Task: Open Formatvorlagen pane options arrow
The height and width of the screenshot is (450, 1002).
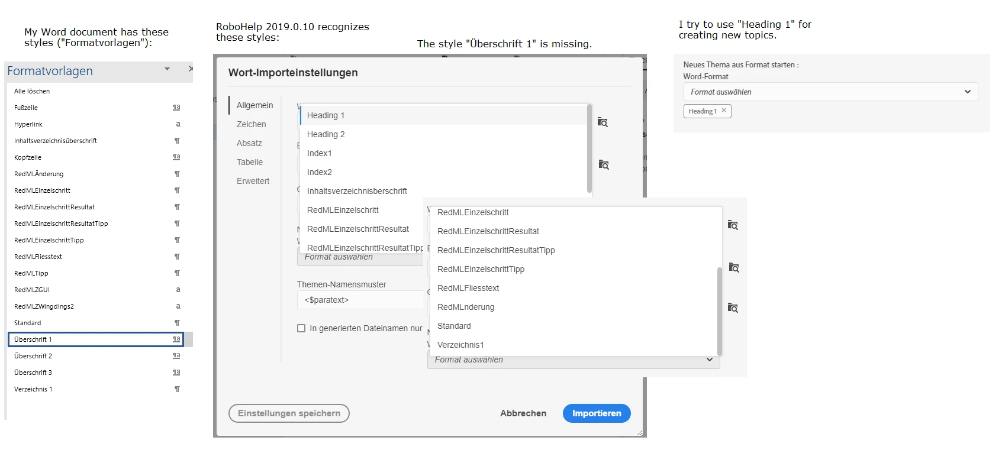Action: [x=167, y=69]
